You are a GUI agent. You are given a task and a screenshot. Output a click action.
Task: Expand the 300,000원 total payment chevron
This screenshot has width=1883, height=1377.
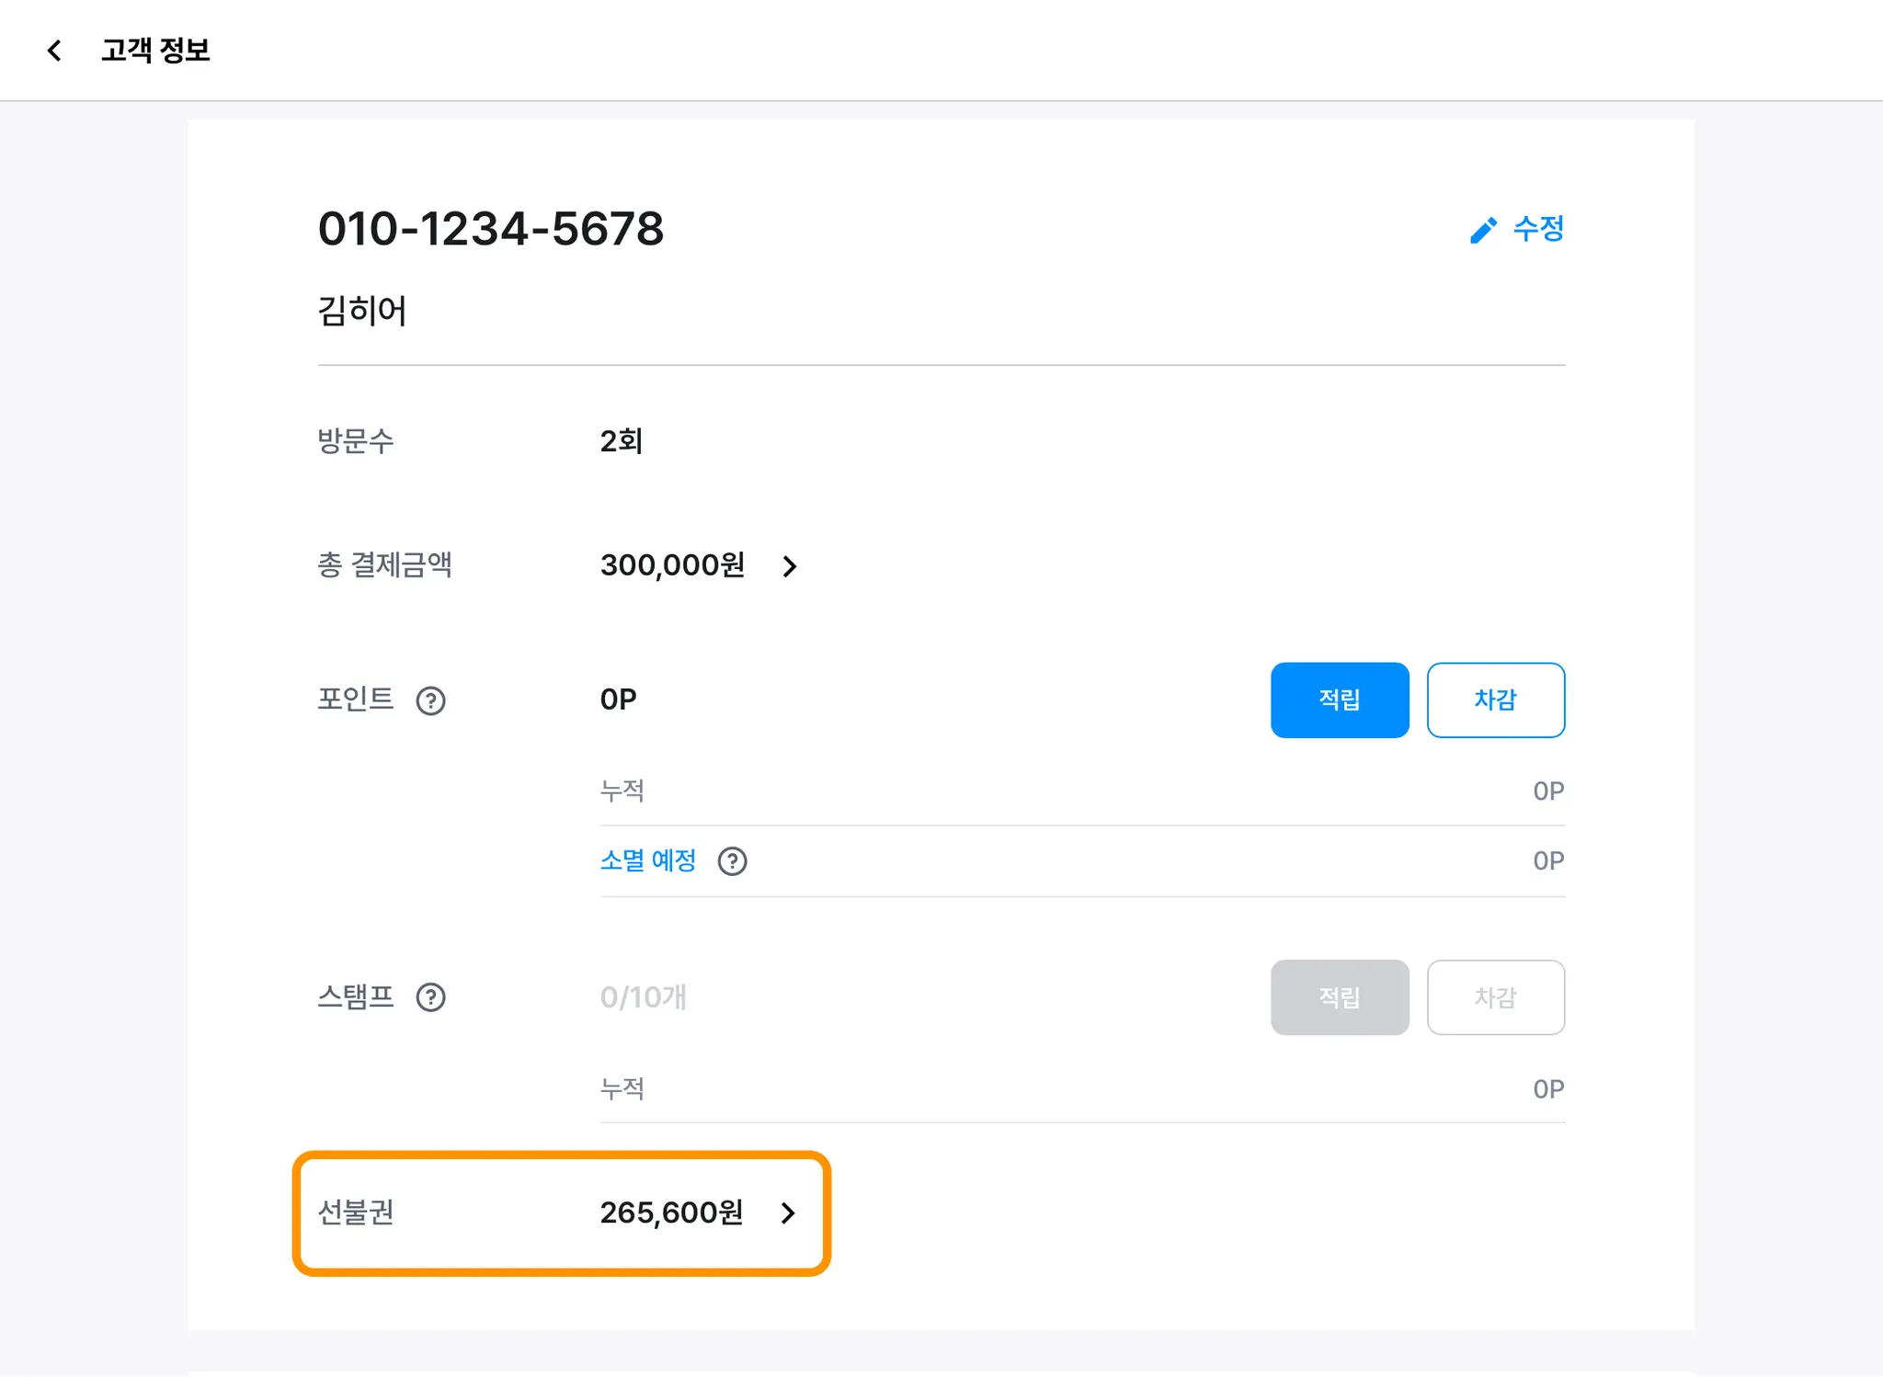(x=789, y=566)
